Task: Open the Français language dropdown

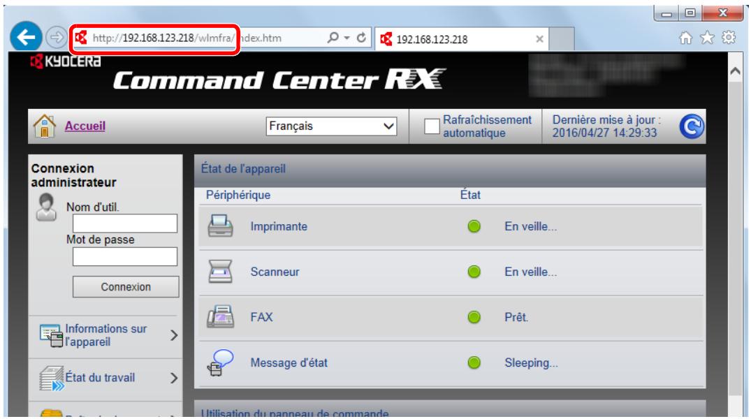Action: pos(331,126)
